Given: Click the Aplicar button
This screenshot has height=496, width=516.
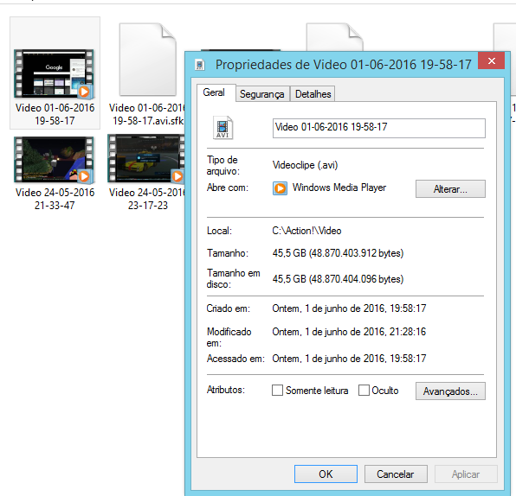Looking at the screenshot, I should point(466,474).
